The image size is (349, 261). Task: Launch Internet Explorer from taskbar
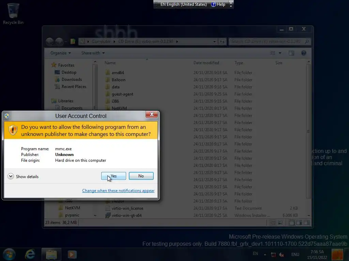(30, 254)
